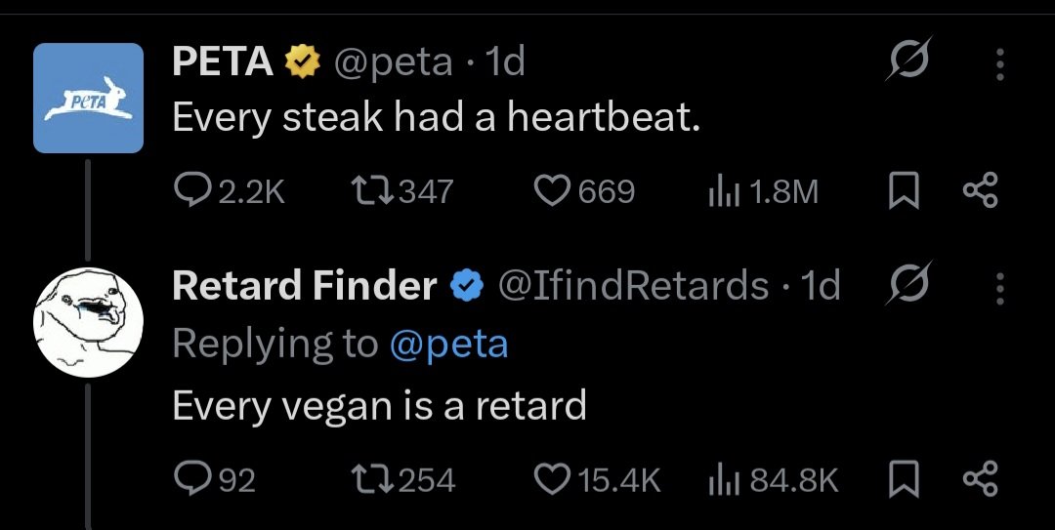The image size is (1055, 530).
Task: Open replies on PETA's steak tweet
Action: click(x=229, y=191)
